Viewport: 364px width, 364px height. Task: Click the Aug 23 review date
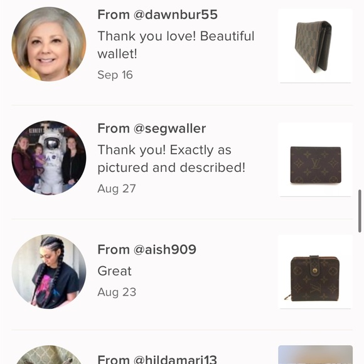117,292
